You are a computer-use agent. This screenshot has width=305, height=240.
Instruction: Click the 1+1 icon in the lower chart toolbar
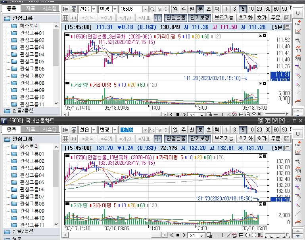point(74,138)
